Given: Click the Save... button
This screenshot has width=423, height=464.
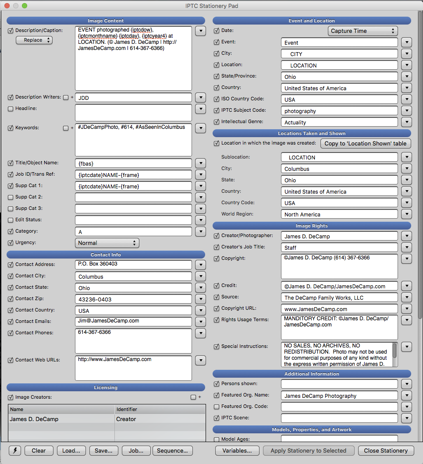Looking at the screenshot, I should [103, 450].
